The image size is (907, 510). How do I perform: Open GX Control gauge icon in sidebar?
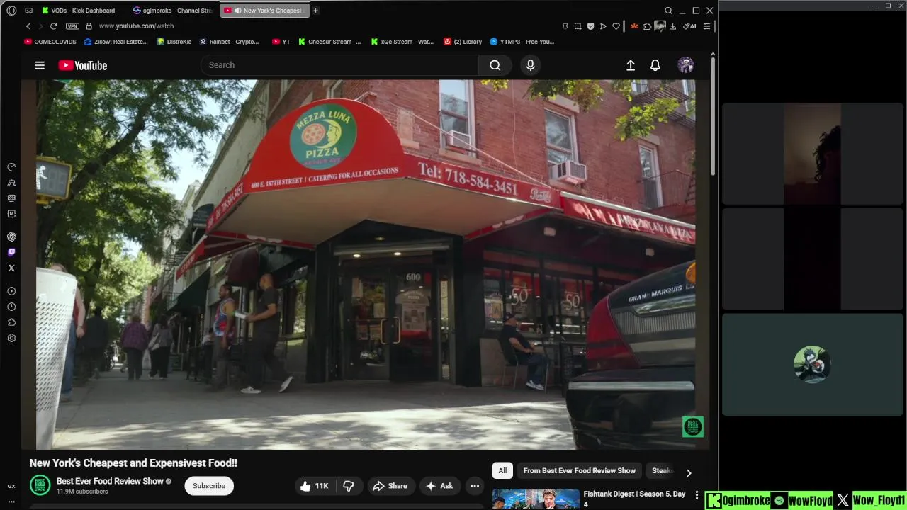pyautogui.click(x=11, y=167)
